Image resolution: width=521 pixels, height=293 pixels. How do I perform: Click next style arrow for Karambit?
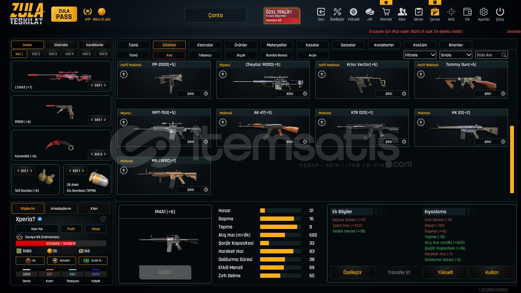click(x=105, y=154)
